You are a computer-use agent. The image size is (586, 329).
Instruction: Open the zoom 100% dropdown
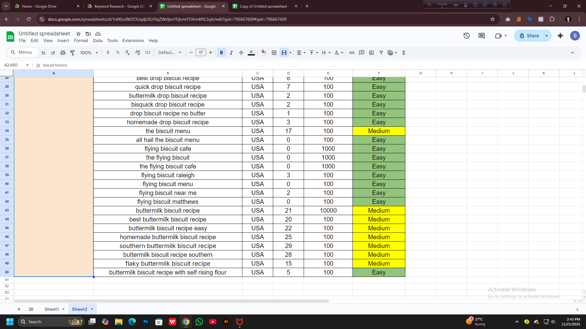[89, 53]
